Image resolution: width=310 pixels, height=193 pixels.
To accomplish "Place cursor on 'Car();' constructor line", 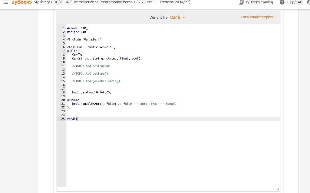I will [x=77, y=55].
